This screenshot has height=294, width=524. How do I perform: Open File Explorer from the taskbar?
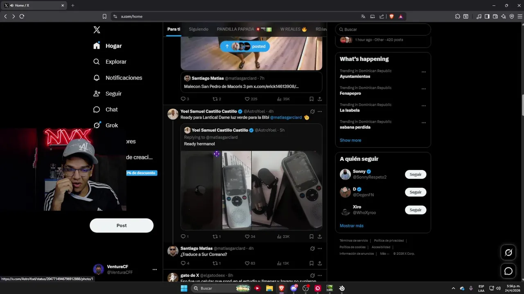[269, 288]
